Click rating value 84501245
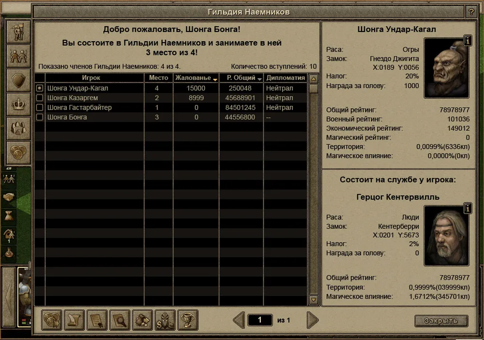The width and height of the screenshot is (484, 340). click(240, 108)
